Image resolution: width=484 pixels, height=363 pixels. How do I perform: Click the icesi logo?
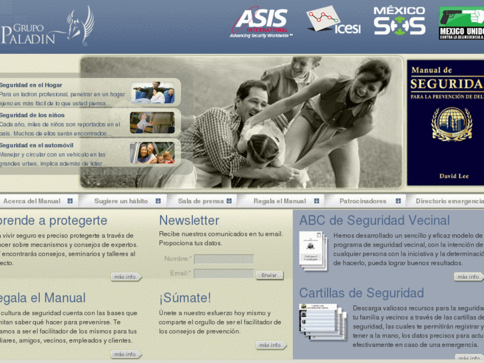pos(334,20)
